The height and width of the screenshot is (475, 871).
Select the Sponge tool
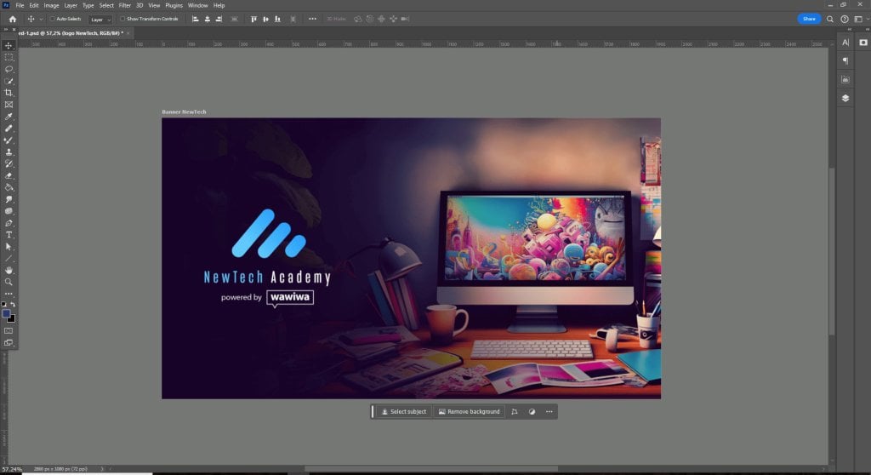click(9, 211)
